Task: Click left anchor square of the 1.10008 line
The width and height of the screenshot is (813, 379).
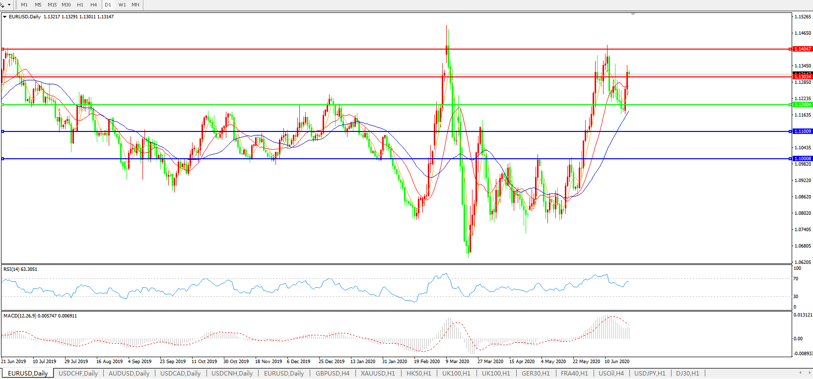Action: click(x=3, y=159)
